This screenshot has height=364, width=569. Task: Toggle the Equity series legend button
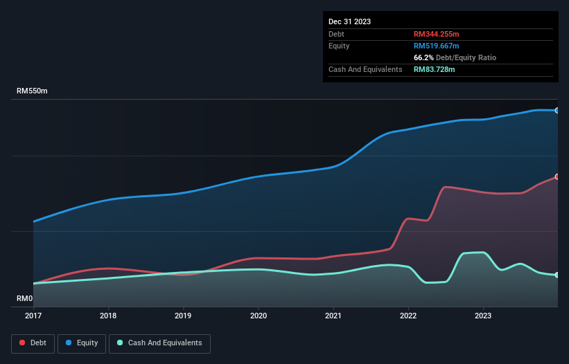click(82, 343)
